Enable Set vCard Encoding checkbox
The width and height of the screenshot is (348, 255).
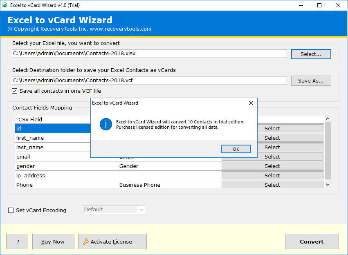tap(11, 210)
